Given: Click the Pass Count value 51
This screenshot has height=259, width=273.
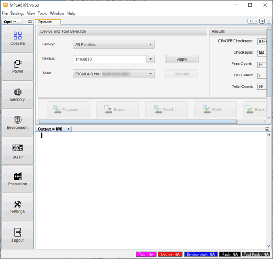Looking at the screenshot, I should (262, 65).
